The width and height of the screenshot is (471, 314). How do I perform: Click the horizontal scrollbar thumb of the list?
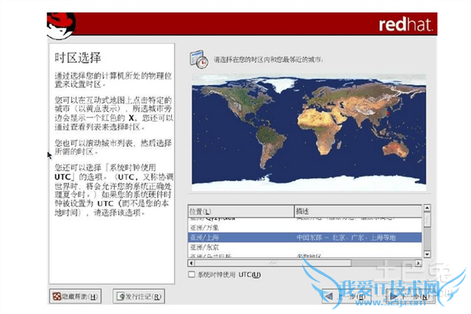272,263
